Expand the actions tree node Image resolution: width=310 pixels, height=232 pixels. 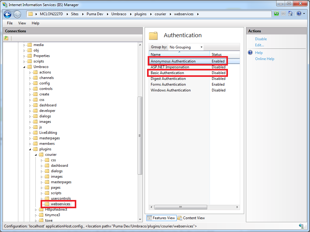coord(30,73)
